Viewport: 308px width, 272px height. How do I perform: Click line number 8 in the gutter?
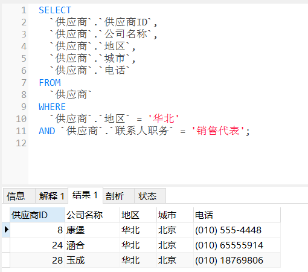(x=24, y=95)
